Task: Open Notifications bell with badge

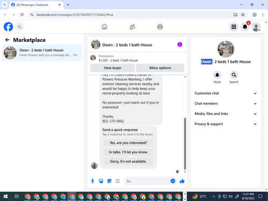Action: click(245, 27)
